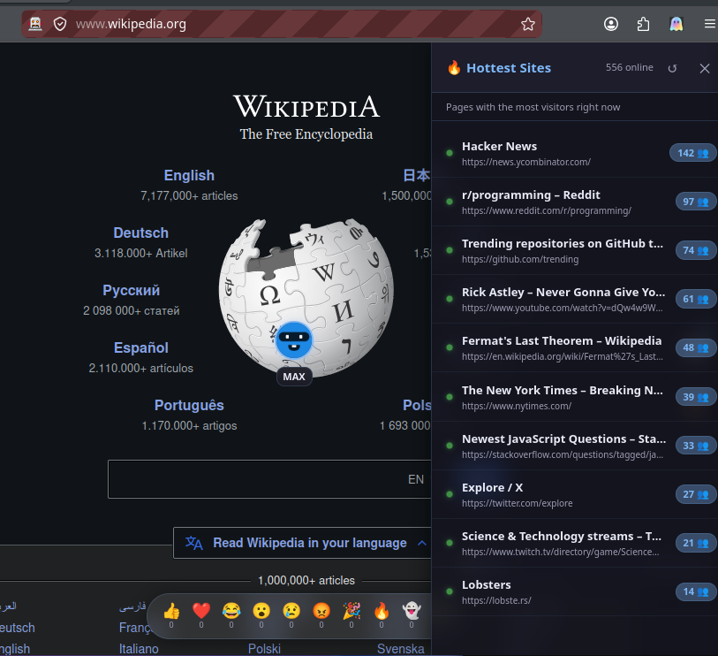Click the MAX robot avatar on the globe
The height and width of the screenshot is (656, 718).
point(294,339)
